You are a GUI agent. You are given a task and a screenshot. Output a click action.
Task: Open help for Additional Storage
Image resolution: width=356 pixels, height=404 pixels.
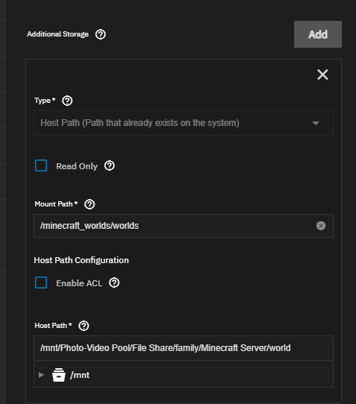(101, 34)
